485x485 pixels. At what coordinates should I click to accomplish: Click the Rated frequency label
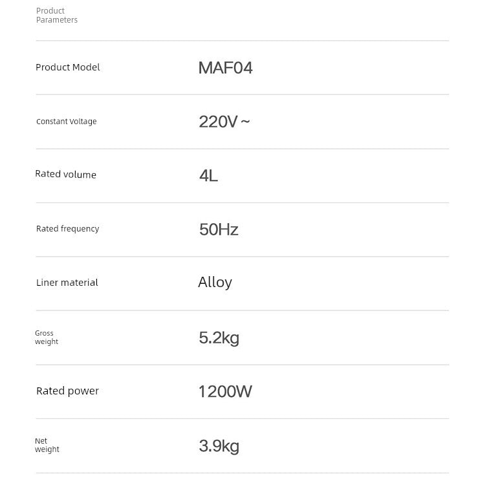67,228
